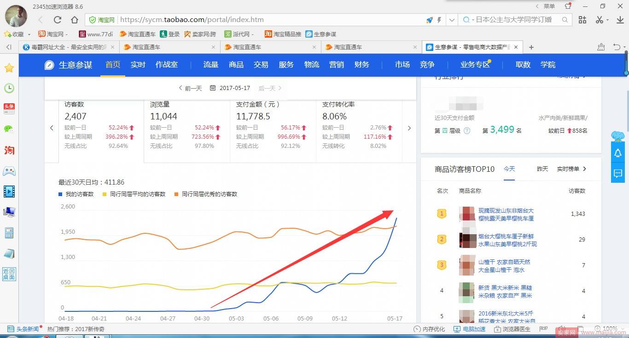Go to browser home page icon

(75, 20)
